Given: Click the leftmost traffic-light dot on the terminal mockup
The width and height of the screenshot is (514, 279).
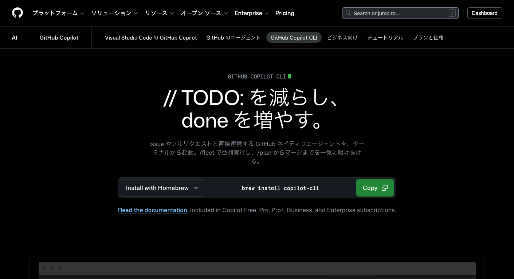Looking at the screenshot, I should (44, 268).
